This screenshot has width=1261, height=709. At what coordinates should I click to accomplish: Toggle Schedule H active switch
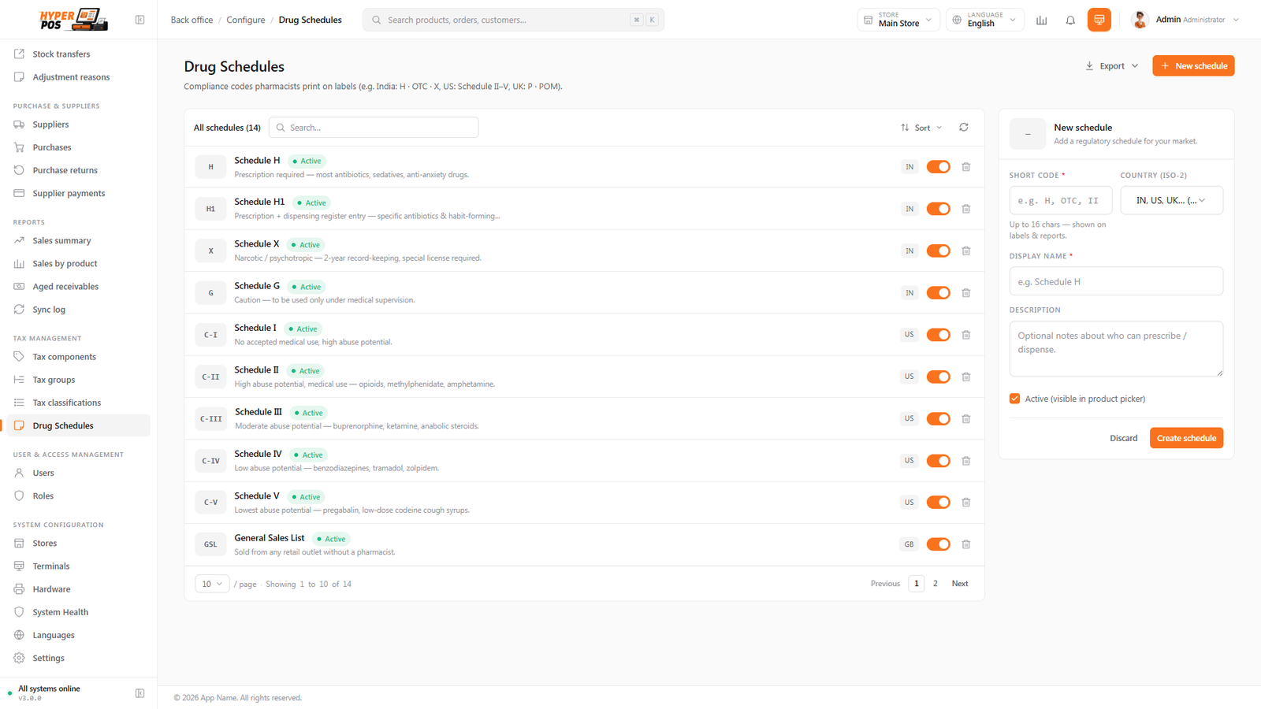click(938, 167)
